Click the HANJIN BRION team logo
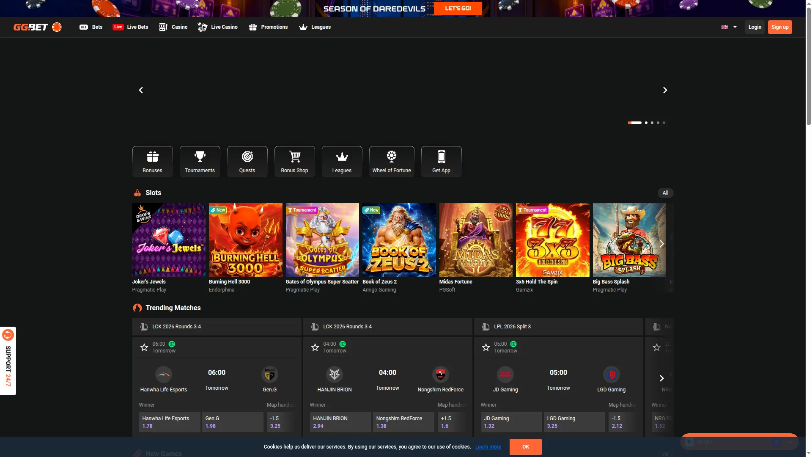The height and width of the screenshot is (457, 812). [335, 374]
